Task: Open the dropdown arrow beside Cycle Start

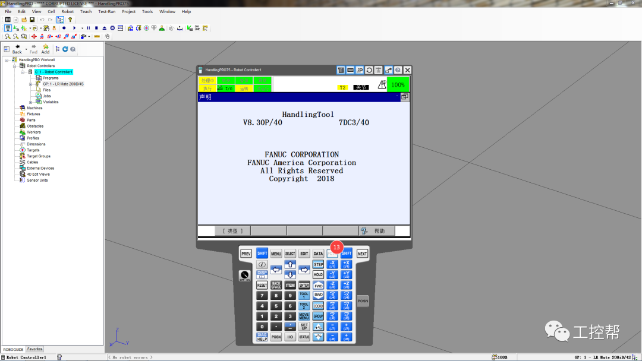Action: tap(82, 28)
